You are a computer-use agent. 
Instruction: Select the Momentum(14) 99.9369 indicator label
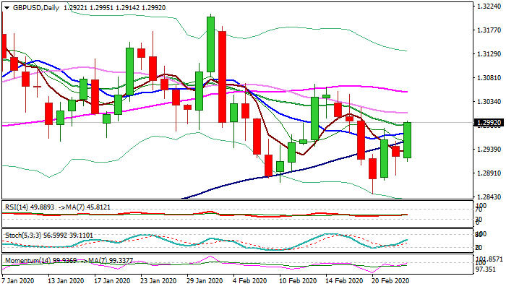click(x=41, y=260)
